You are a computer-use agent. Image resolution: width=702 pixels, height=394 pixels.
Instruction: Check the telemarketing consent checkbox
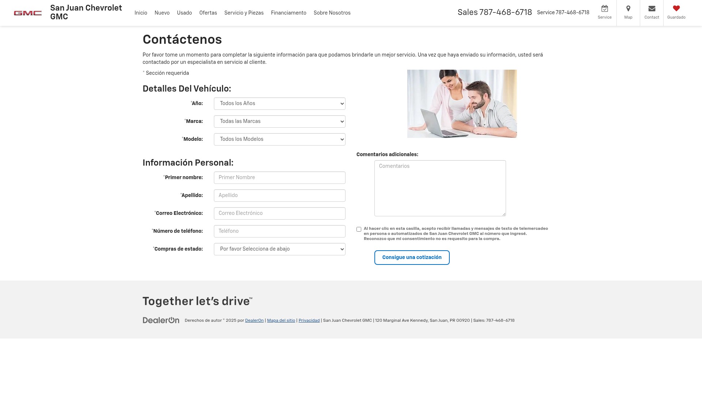[359, 229]
